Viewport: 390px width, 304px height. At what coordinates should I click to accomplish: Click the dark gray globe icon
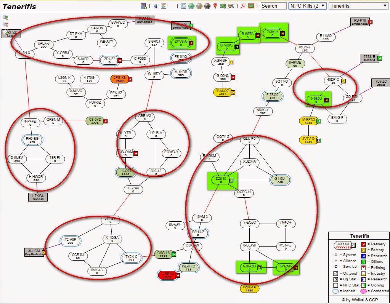tap(207, 6)
